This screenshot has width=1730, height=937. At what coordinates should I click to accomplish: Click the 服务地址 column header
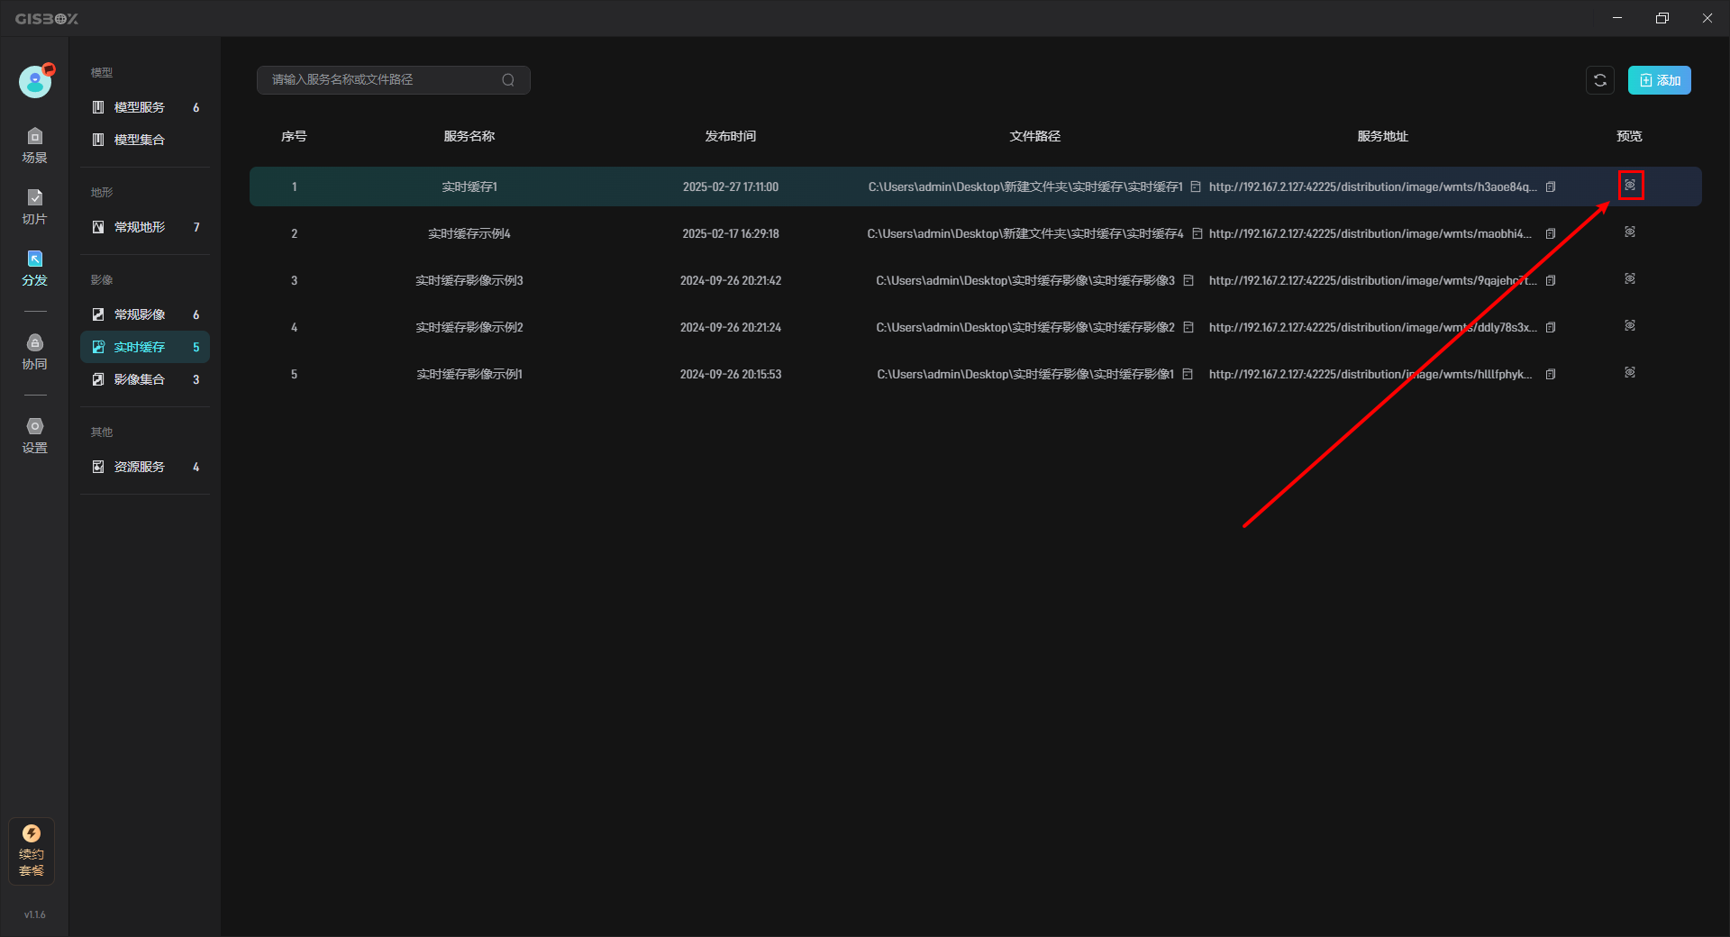(1383, 136)
